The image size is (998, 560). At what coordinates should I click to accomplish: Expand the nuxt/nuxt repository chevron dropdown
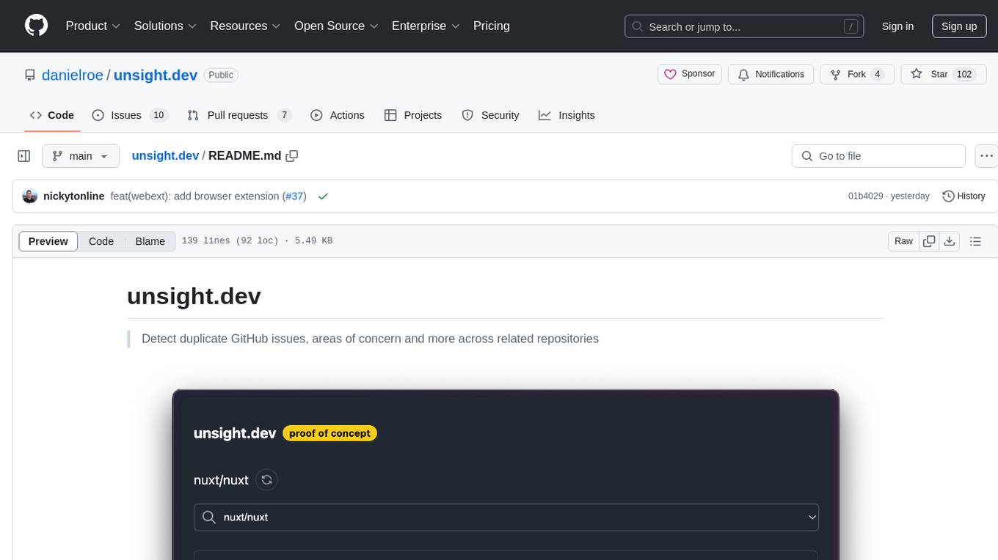pos(812,517)
